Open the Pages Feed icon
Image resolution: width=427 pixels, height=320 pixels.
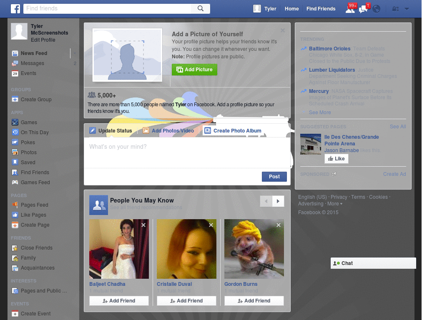[15, 205]
